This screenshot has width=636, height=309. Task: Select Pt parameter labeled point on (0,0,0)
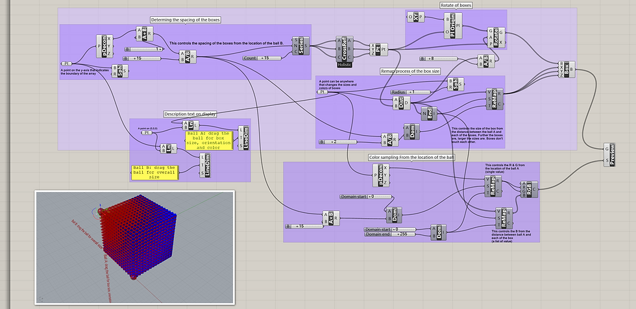click(147, 132)
